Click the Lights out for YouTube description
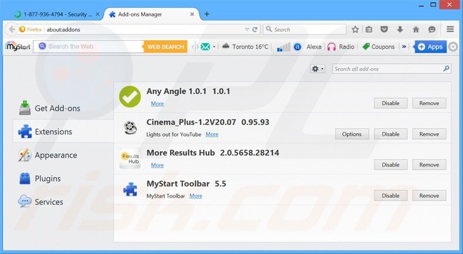463x254 pixels. tap(173, 134)
